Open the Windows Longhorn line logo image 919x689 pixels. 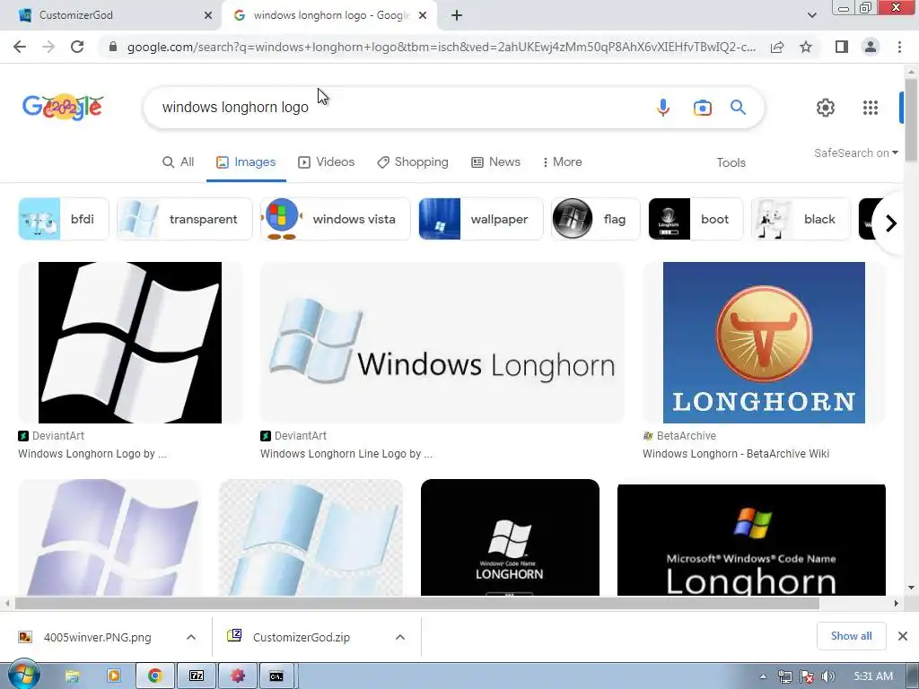click(x=442, y=342)
